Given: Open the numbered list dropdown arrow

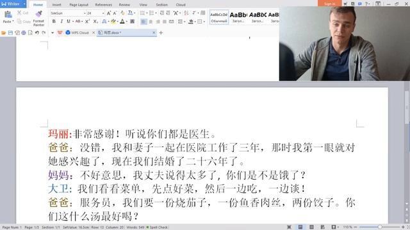Looking at the screenshot, I should point(156,13).
